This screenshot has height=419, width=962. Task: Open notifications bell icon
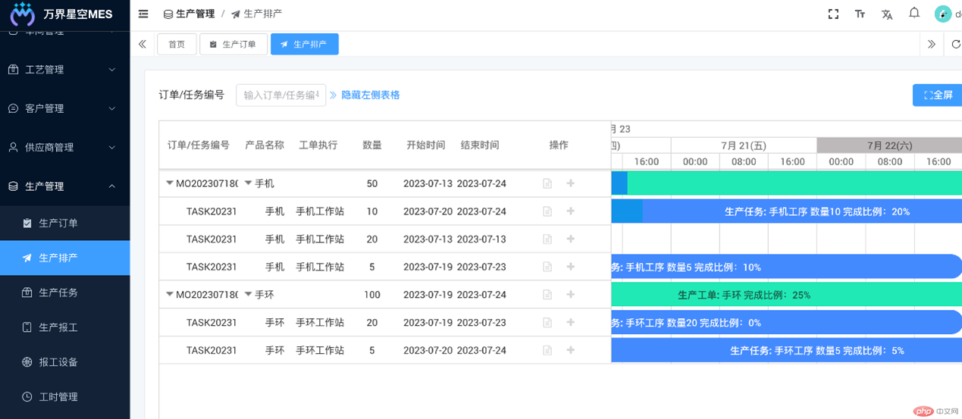point(914,13)
